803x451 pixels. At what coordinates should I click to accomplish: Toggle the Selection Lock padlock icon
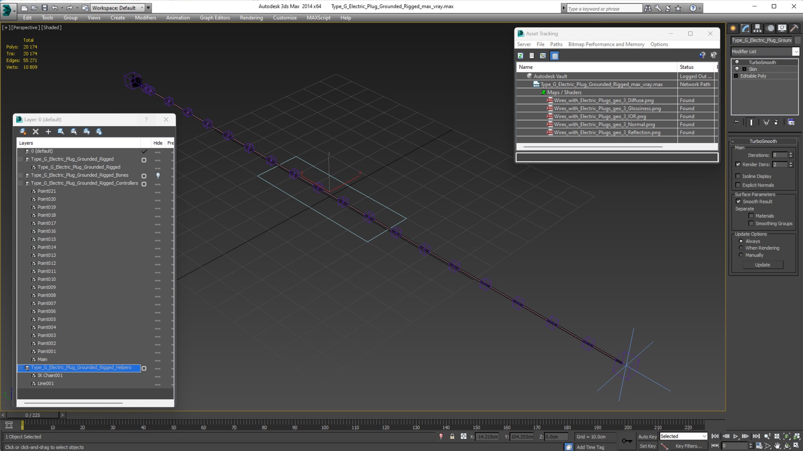pyautogui.click(x=452, y=436)
